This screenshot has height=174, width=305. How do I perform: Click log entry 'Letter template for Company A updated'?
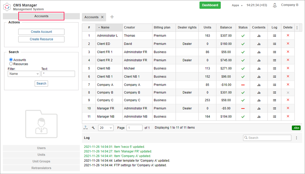[x=127, y=161]
